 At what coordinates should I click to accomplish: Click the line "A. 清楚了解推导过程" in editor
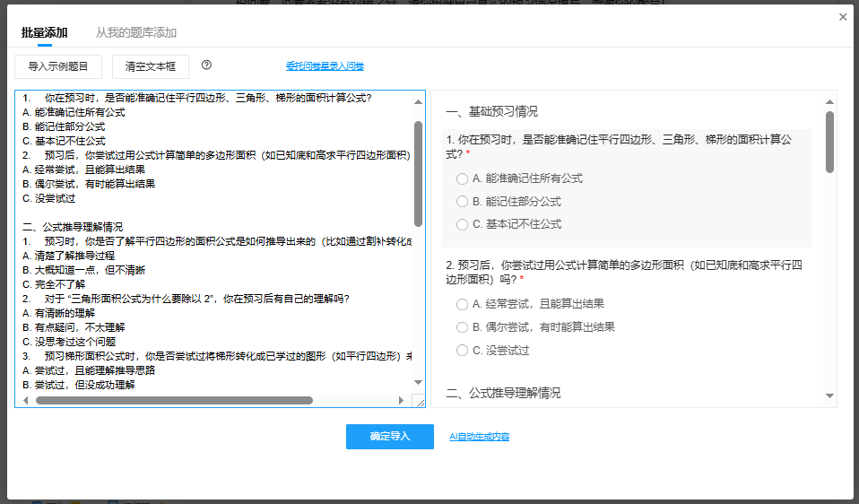(68, 256)
